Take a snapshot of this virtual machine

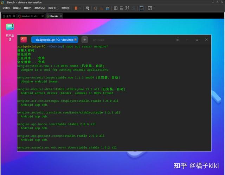[x=96, y=8]
